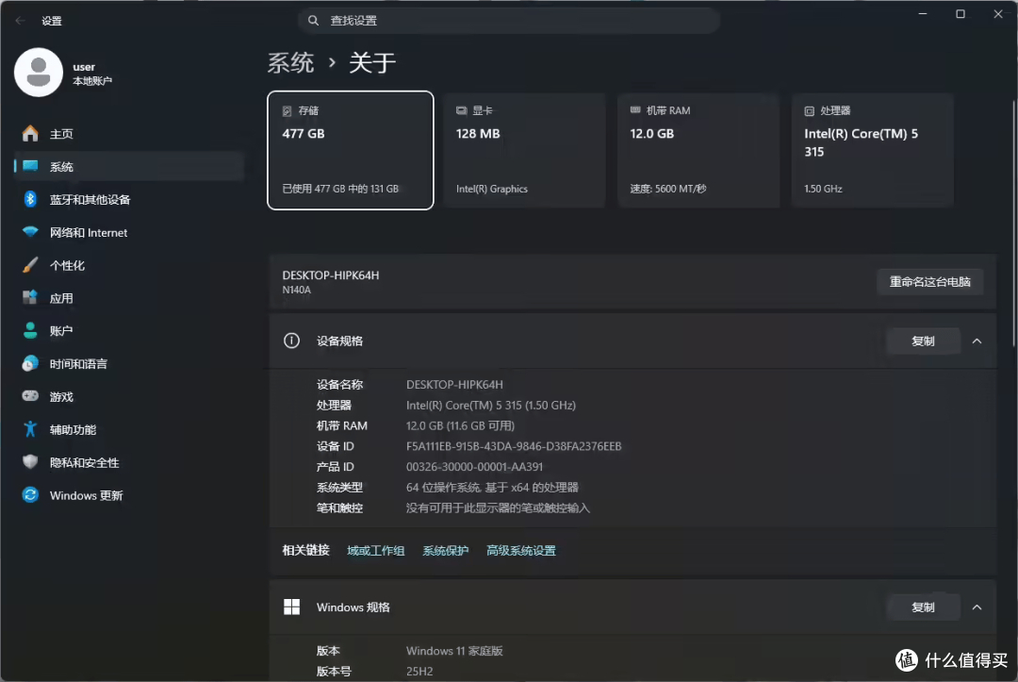The height and width of the screenshot is (682, 1018).
Task: Click the personalization brush icon
Action: (x=30, y=265)
